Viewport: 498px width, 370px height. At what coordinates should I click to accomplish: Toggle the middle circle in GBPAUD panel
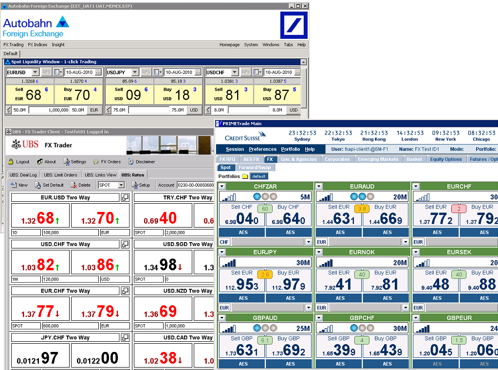(265, 328)
